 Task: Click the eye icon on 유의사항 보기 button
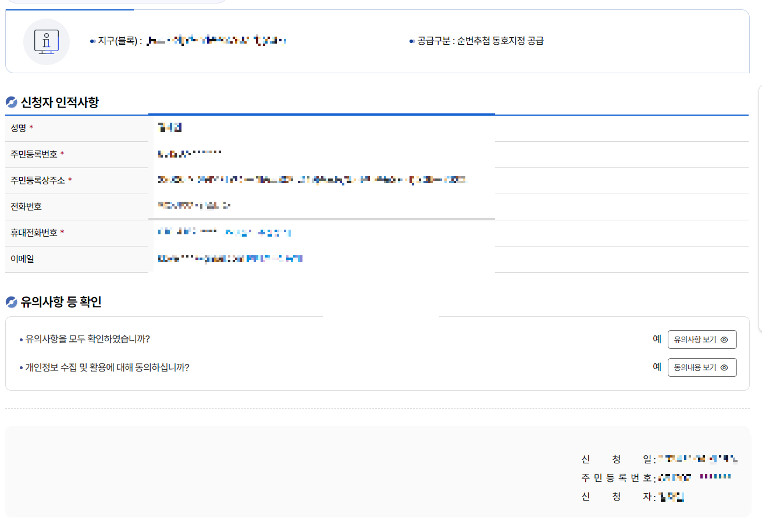coord(724,340)
